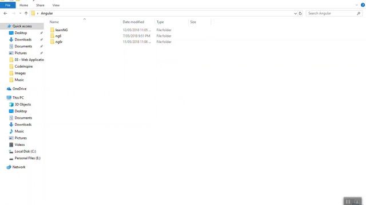Select OneDrive in navigation pane
Viewport: 366px width, 205px height.
[x=19, y=89]
